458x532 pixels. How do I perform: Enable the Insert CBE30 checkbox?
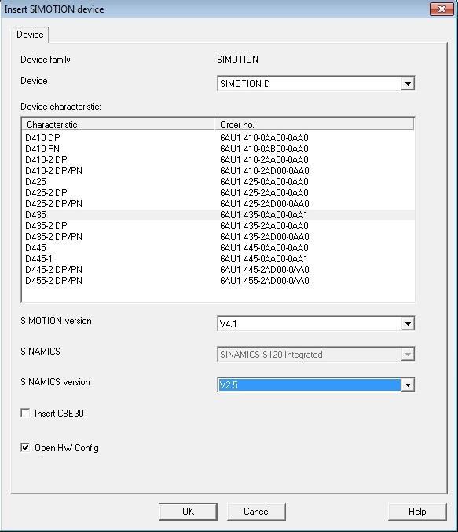(x=25, y=414)
